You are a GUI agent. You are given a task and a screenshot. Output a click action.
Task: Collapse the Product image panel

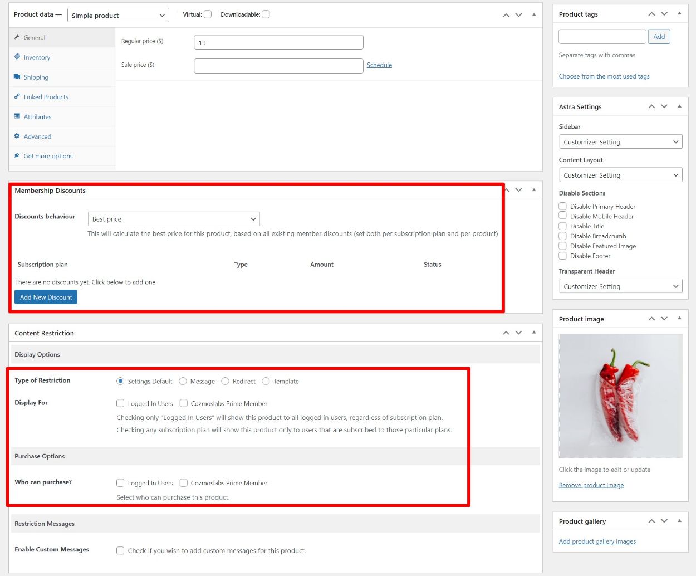679,318
